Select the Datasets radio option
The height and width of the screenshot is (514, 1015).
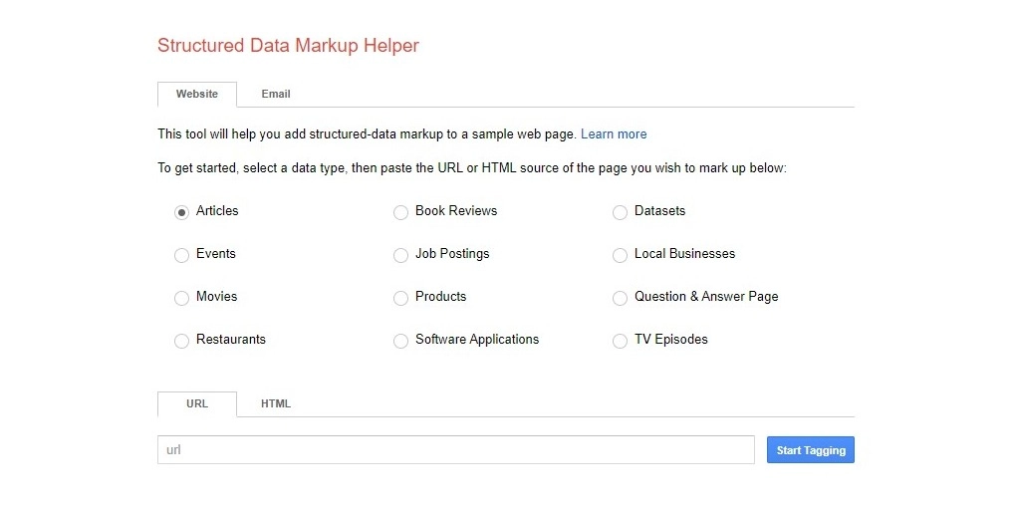tap(620, 212)
